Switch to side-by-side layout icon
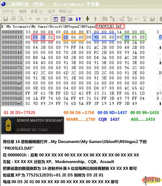The width and height of the screenshot is (162, 186). pyautogui.click(x=56, y=19)
